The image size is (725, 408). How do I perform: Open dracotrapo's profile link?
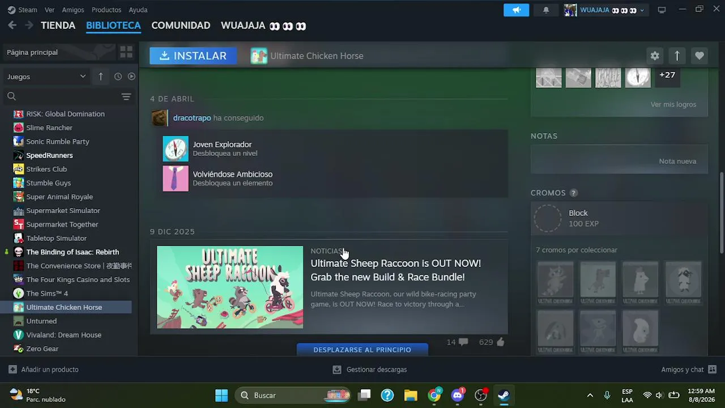[x=192, y=118]
